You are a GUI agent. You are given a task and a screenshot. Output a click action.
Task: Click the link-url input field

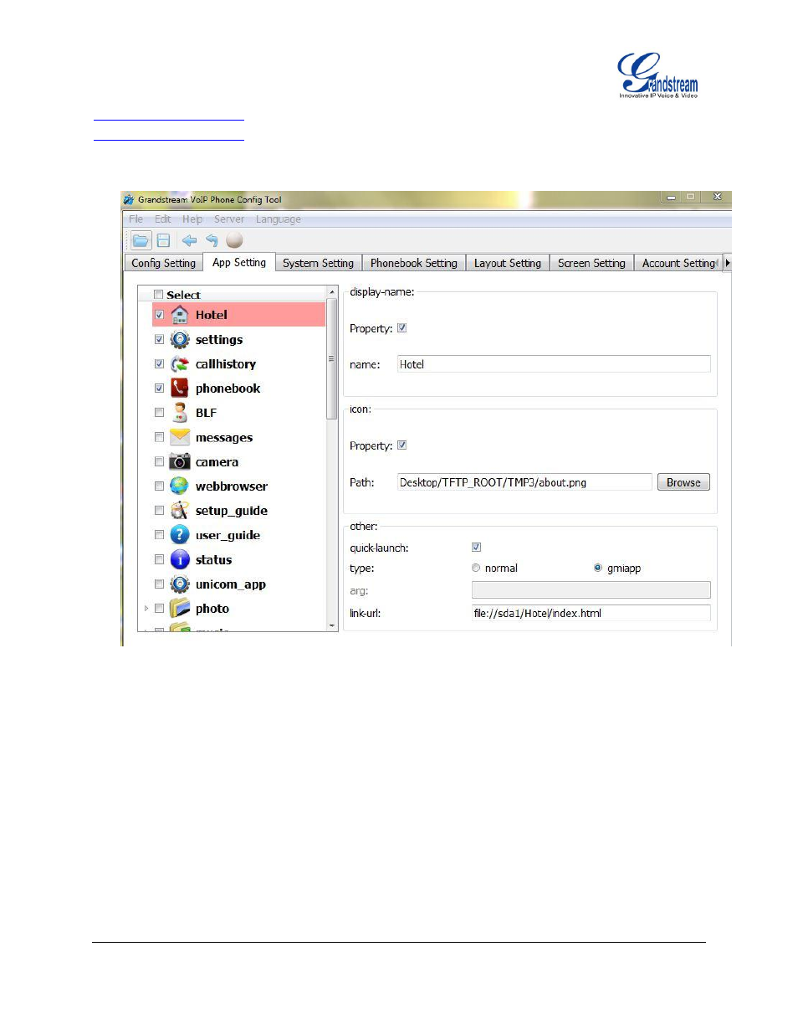[591, 613]
